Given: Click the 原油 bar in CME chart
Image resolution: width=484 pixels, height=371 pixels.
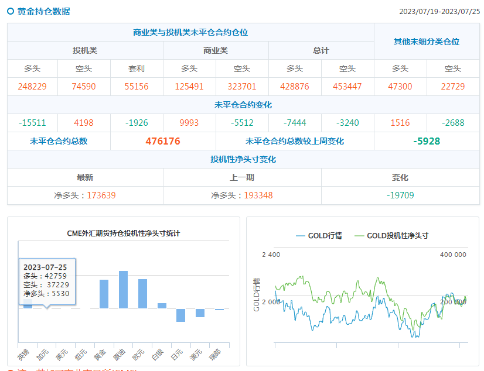Looking at the screenshot, I should [x=123, y=290].
